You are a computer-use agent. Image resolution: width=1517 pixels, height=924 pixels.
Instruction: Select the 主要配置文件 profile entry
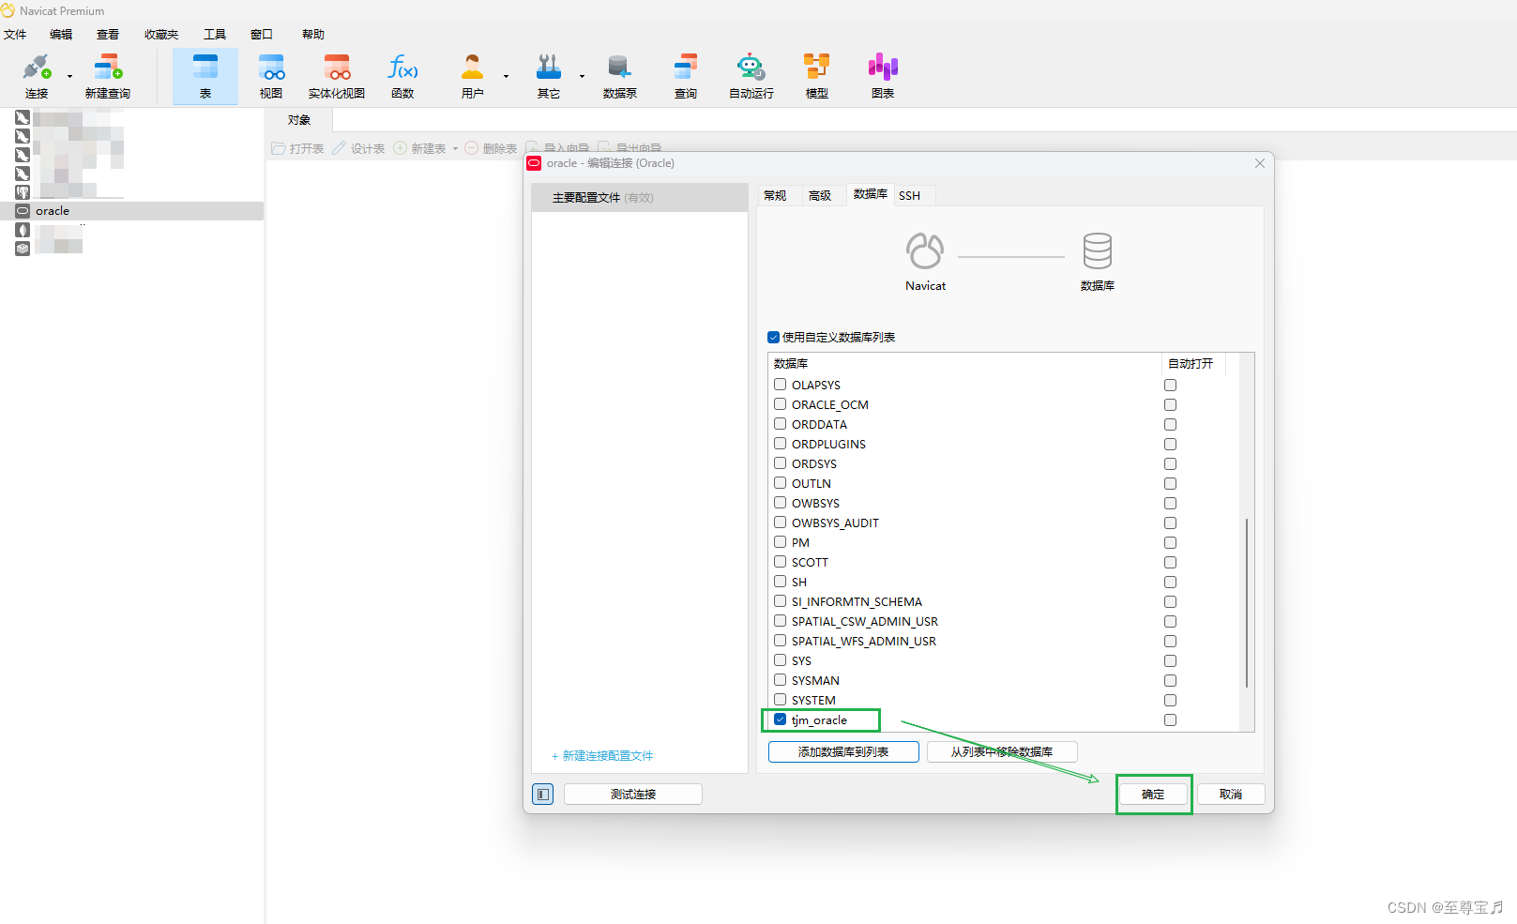(x=640, y=198)
